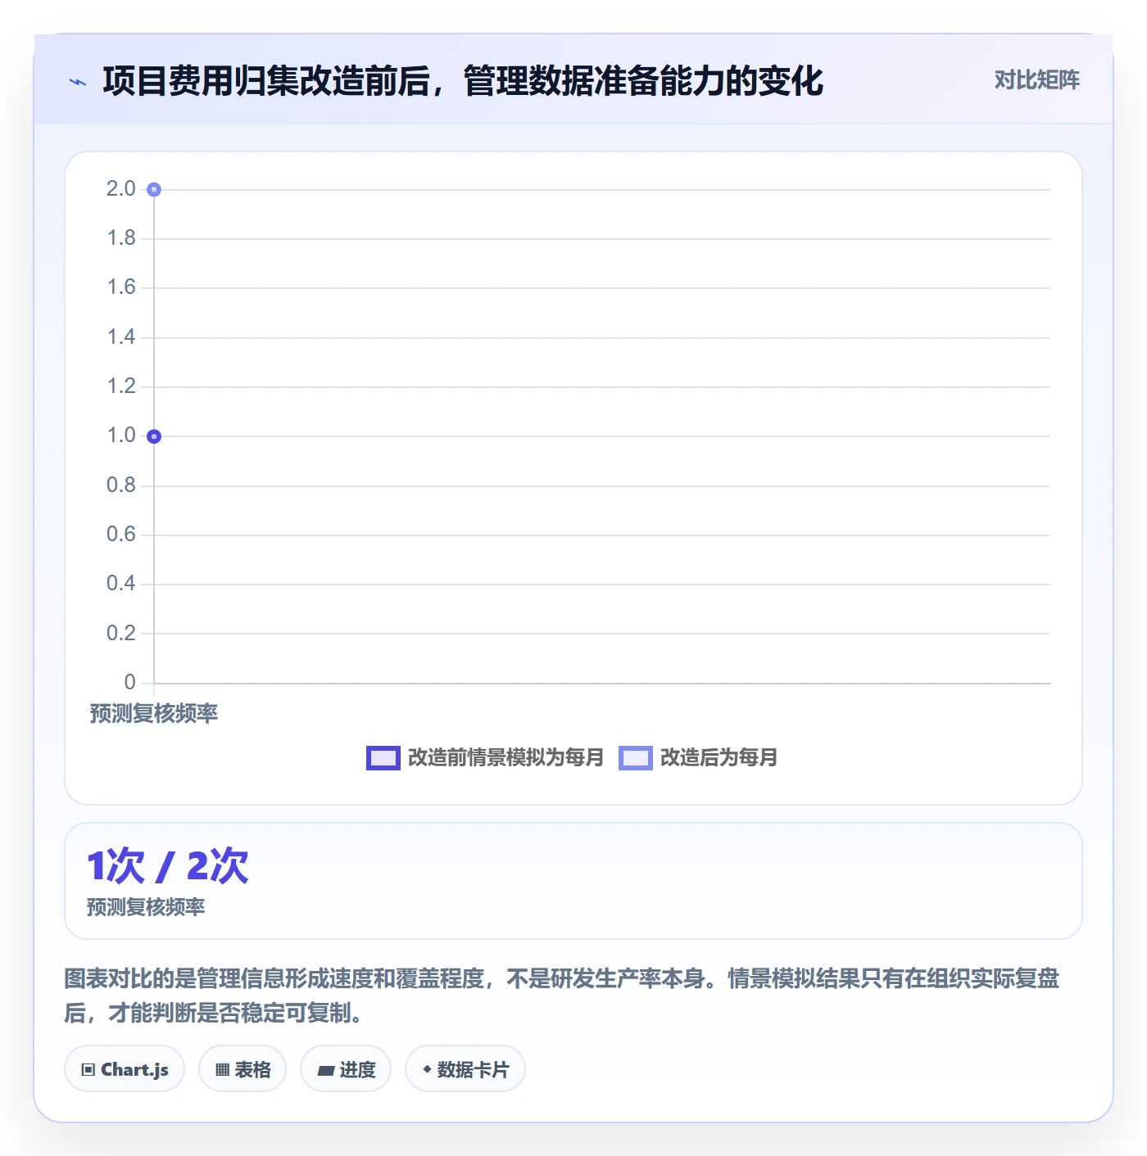The image size is (1147, 1156).
Task: Toggle the 改造后为每月 legend swatch
Action: (x=635, y=758)
